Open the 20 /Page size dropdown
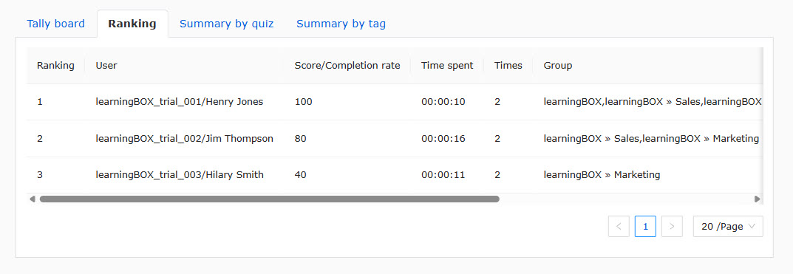This screenshot has height=274, width=793. click(728, 227)
